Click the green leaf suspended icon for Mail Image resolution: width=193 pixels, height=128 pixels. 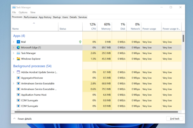(x=80, y=42)
